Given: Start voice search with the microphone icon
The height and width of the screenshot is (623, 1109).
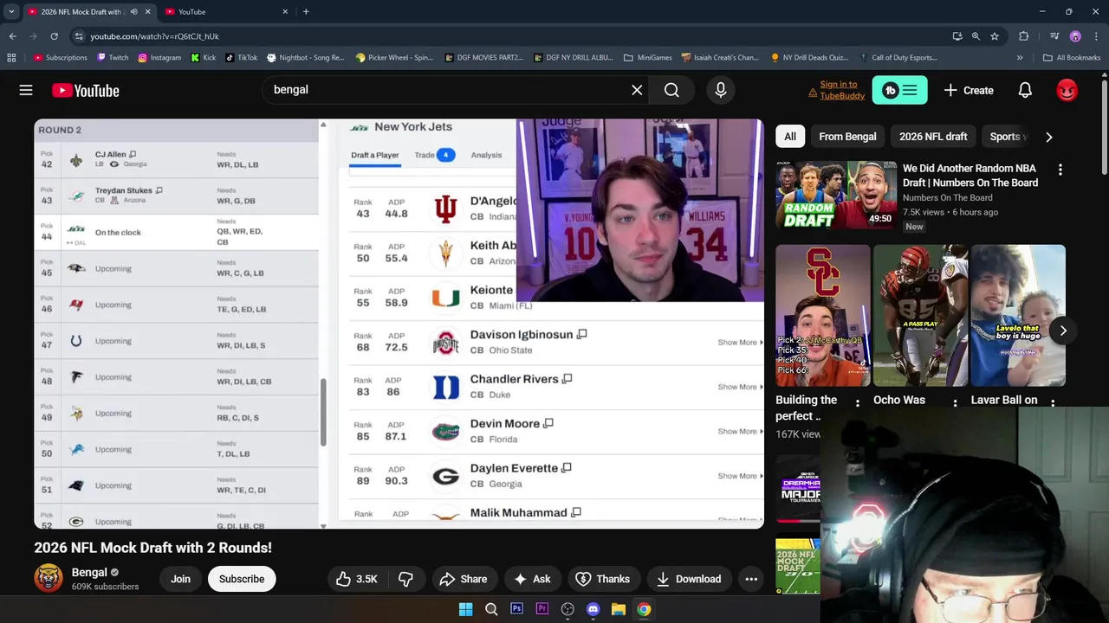Looking at the screenshot, I should point(720,90).
